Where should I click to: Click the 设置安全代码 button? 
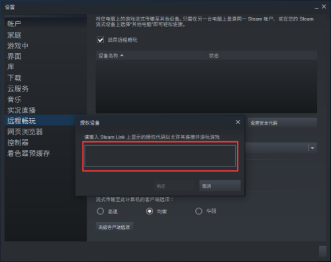(x=282, y=123)
